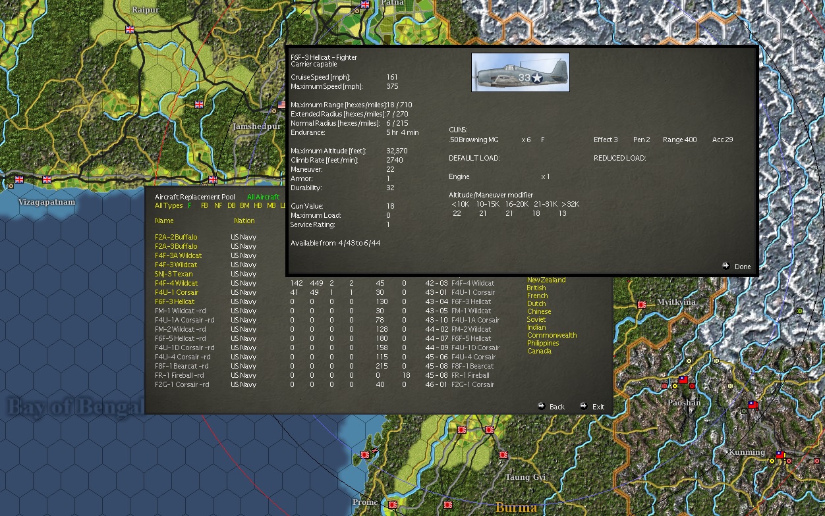Click F4U-1A Corsair -rd in the Name column
825x516 pixels.
185,320
